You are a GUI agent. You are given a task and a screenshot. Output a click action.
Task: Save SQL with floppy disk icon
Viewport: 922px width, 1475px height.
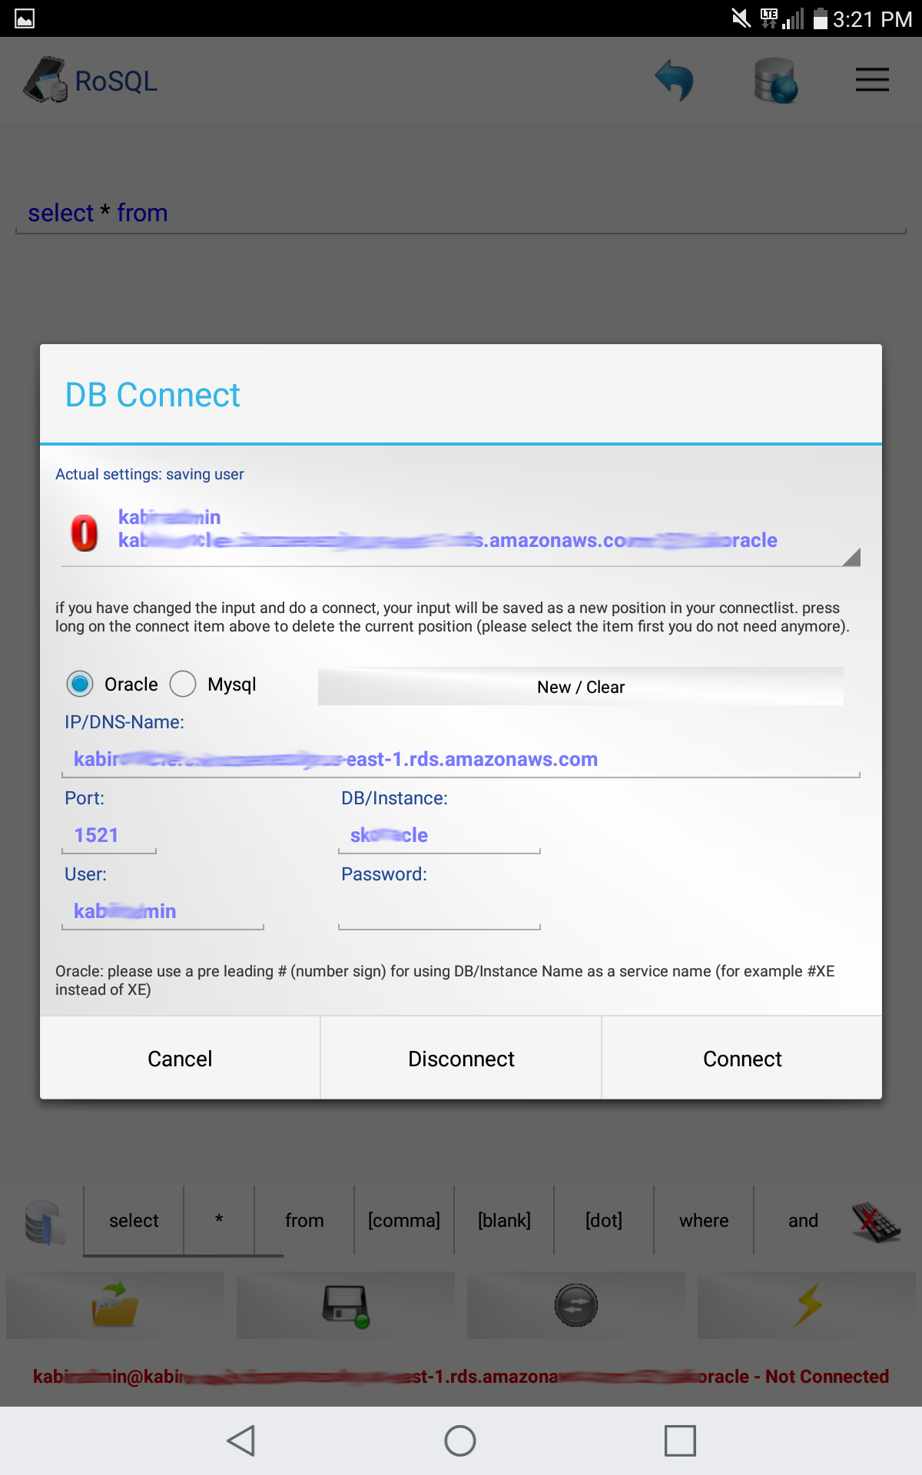(346, 1304)
